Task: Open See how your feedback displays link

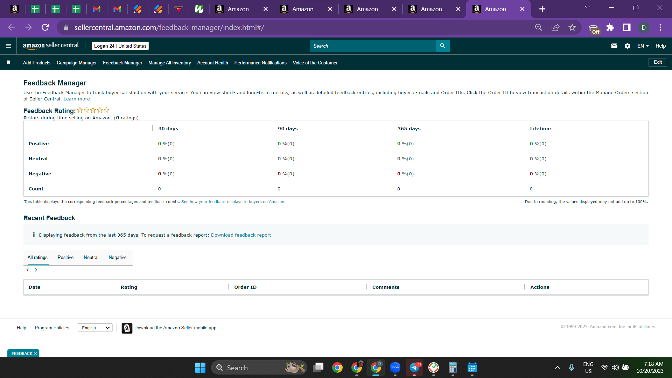Action: pos(233,202)
